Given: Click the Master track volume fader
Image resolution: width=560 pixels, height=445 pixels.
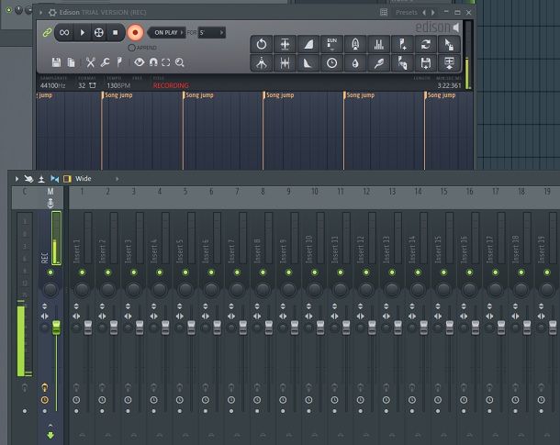Looking at the screenshot, I should point(56,328).
